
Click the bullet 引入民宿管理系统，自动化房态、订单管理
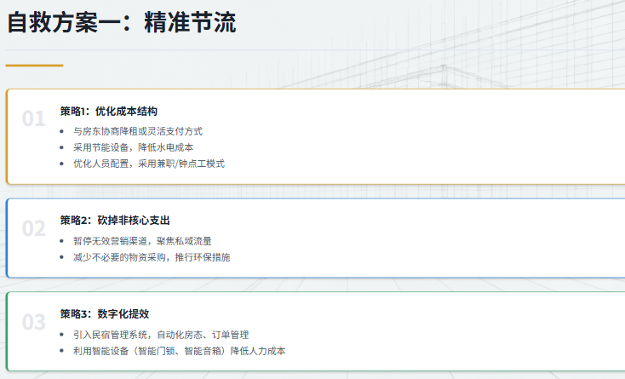(160, 335)
